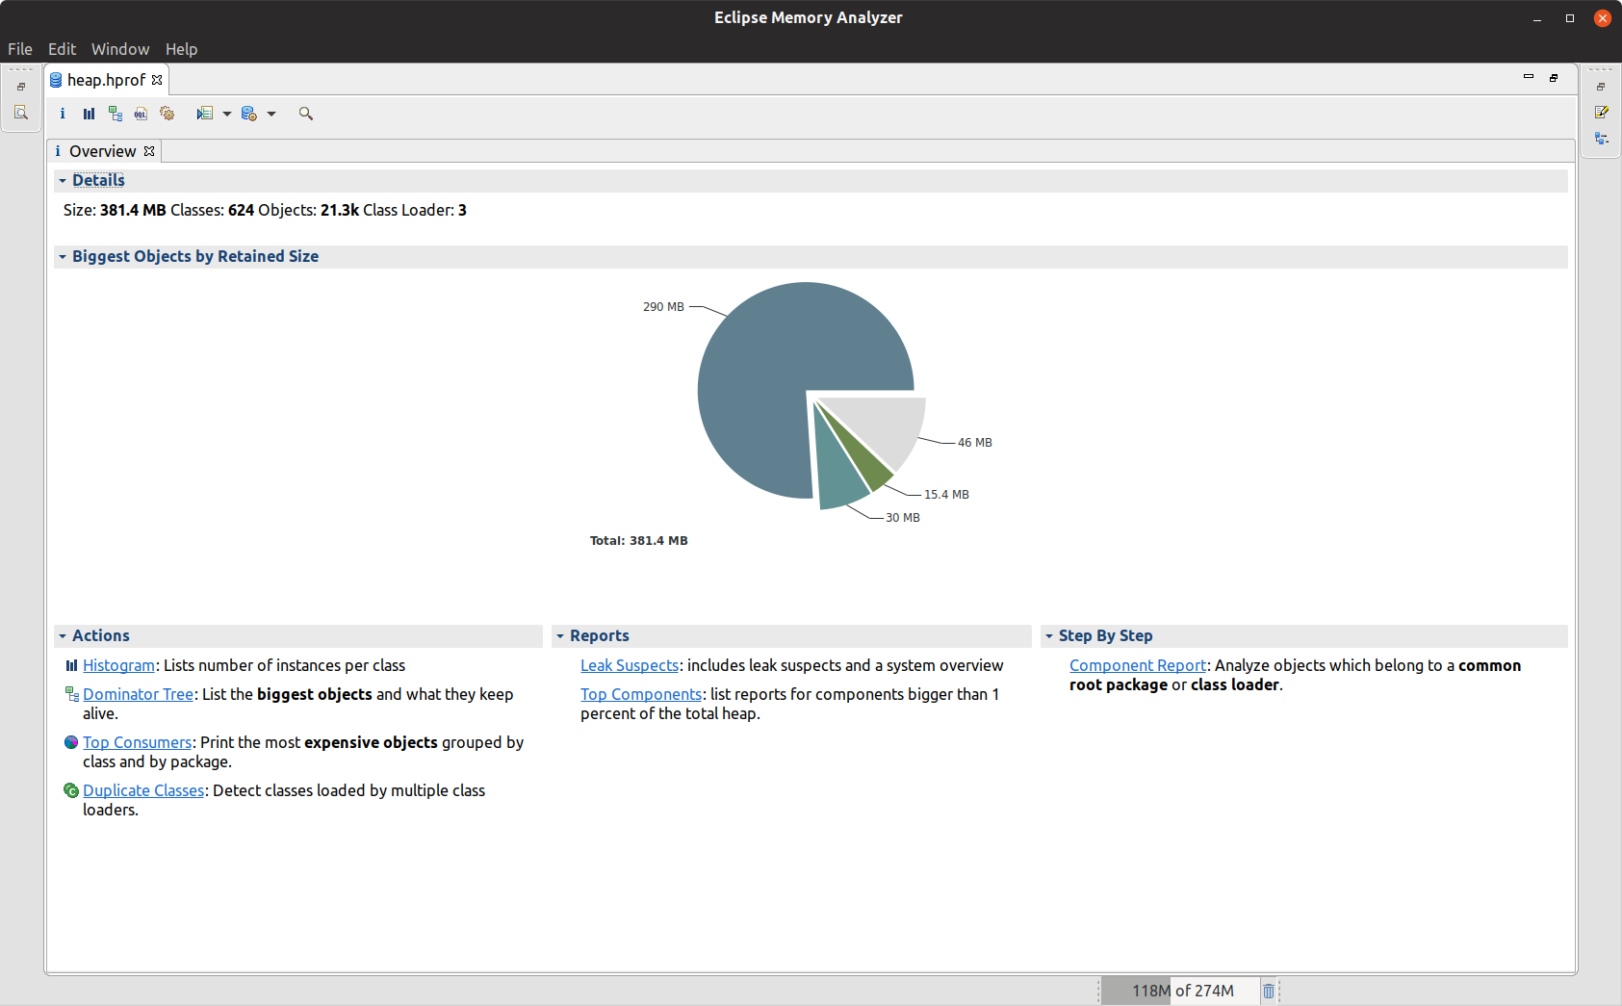Open the query browser dropdown arrow
Viewport: 1622px width, 1006px height.
click(271, 114)
